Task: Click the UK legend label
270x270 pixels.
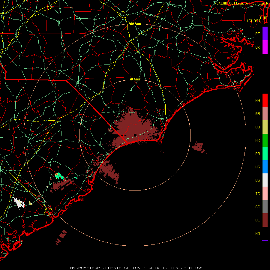Action: 257,47
